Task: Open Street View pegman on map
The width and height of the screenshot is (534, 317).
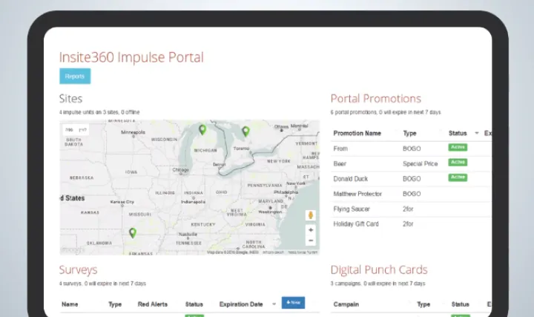Action: pyautogui.click(x=310, y=215)
